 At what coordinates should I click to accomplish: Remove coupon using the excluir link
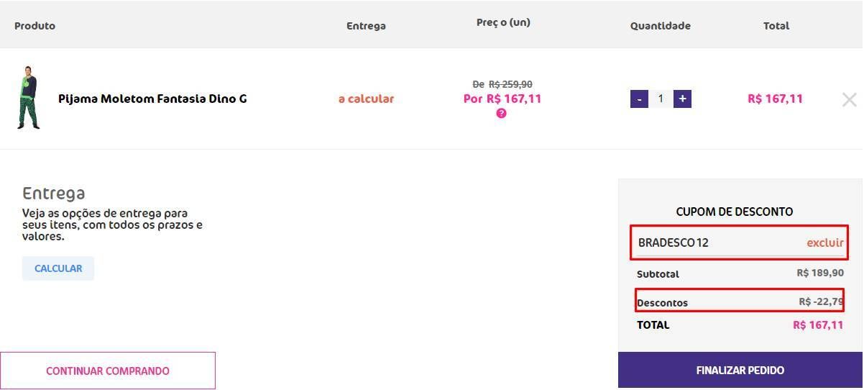pyautogui.click(x=824, y=242)
